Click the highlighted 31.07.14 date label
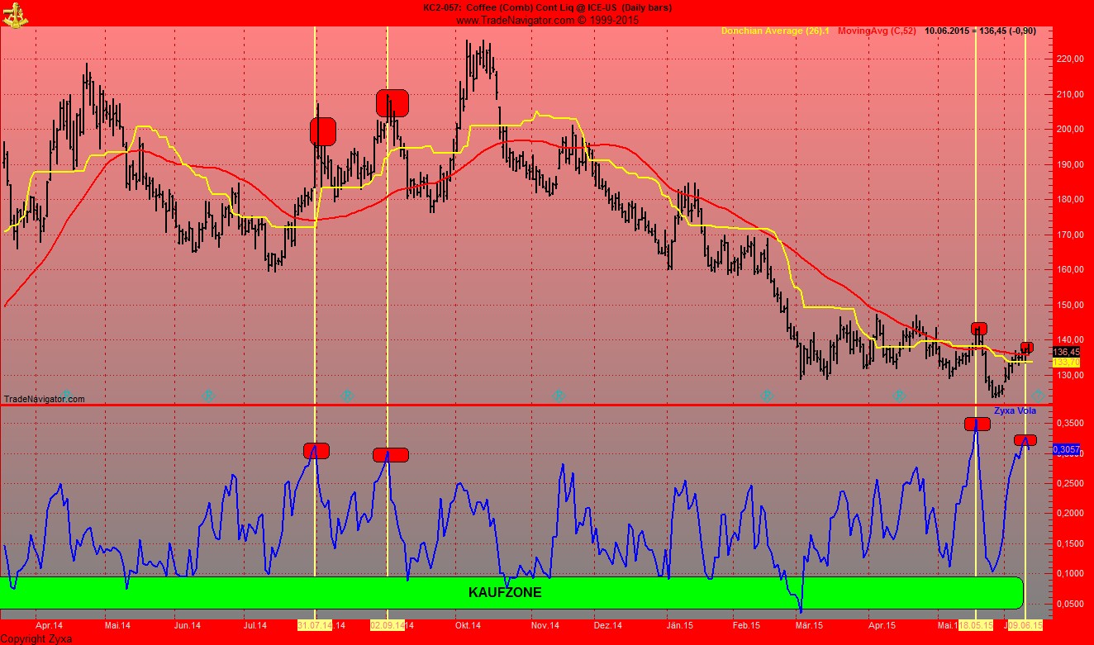 [315, 626]
